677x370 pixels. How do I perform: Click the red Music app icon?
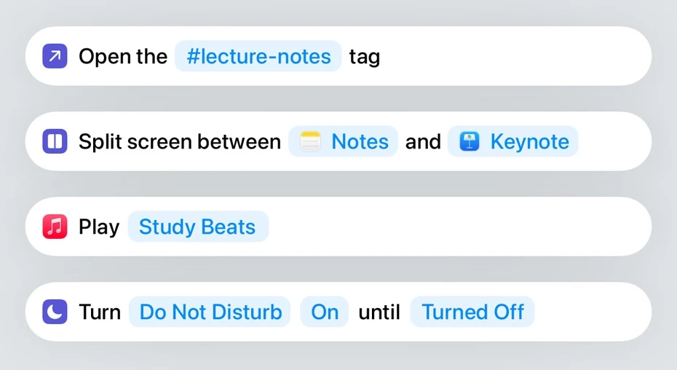[55, 227]
